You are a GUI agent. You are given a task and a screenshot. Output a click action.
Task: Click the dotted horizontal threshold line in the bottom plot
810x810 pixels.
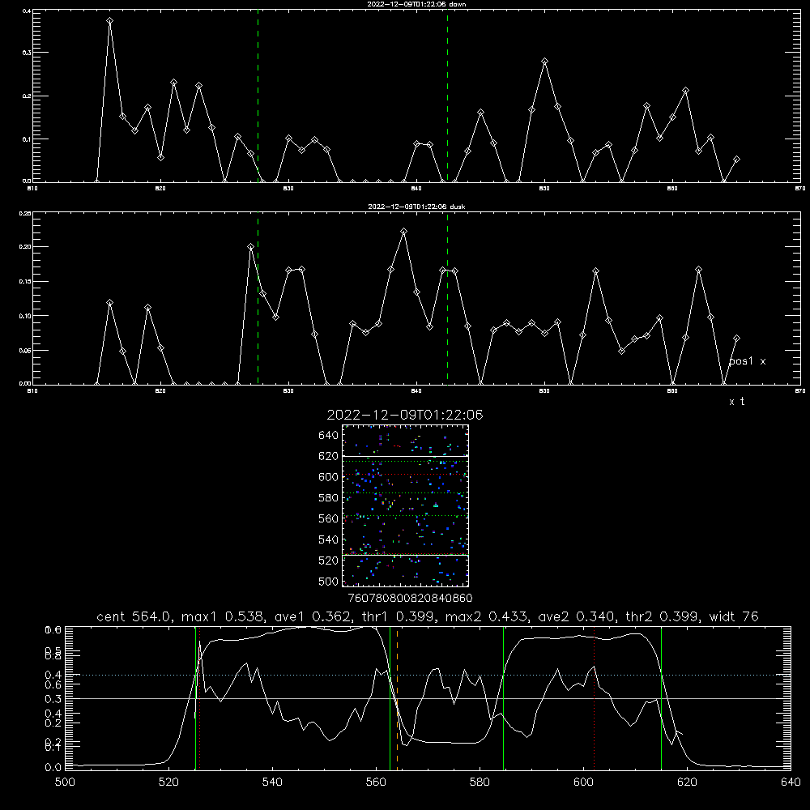(x=428, y=675)
